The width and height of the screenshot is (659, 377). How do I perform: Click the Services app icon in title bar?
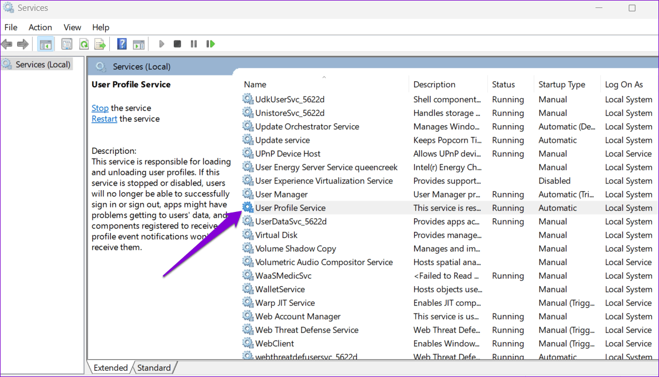pyautogui.click(x=9, y=7)
